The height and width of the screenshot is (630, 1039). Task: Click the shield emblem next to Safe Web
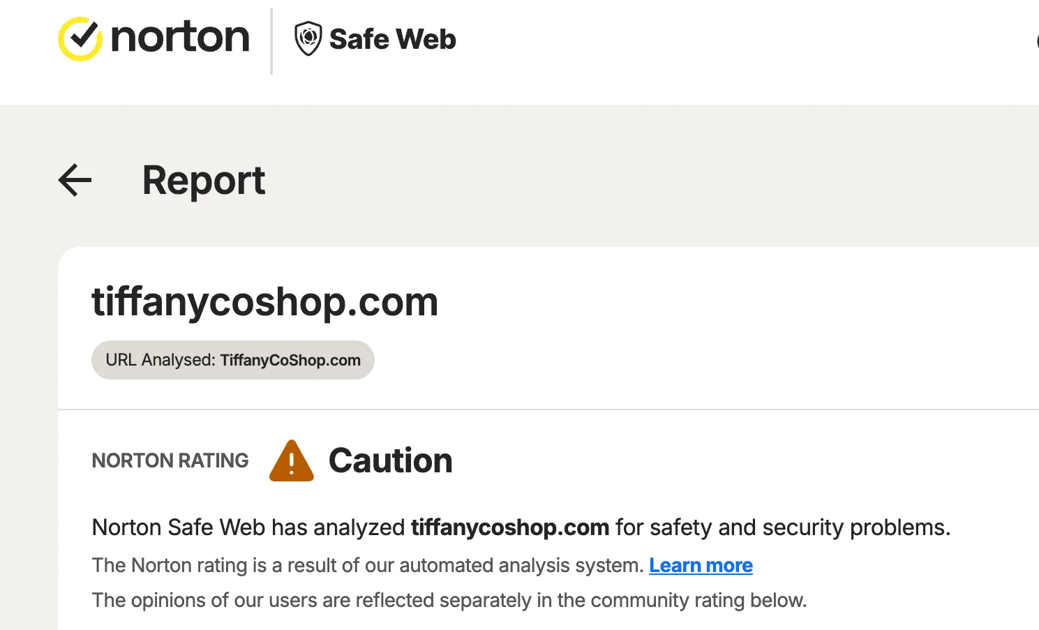click(307, 40)
